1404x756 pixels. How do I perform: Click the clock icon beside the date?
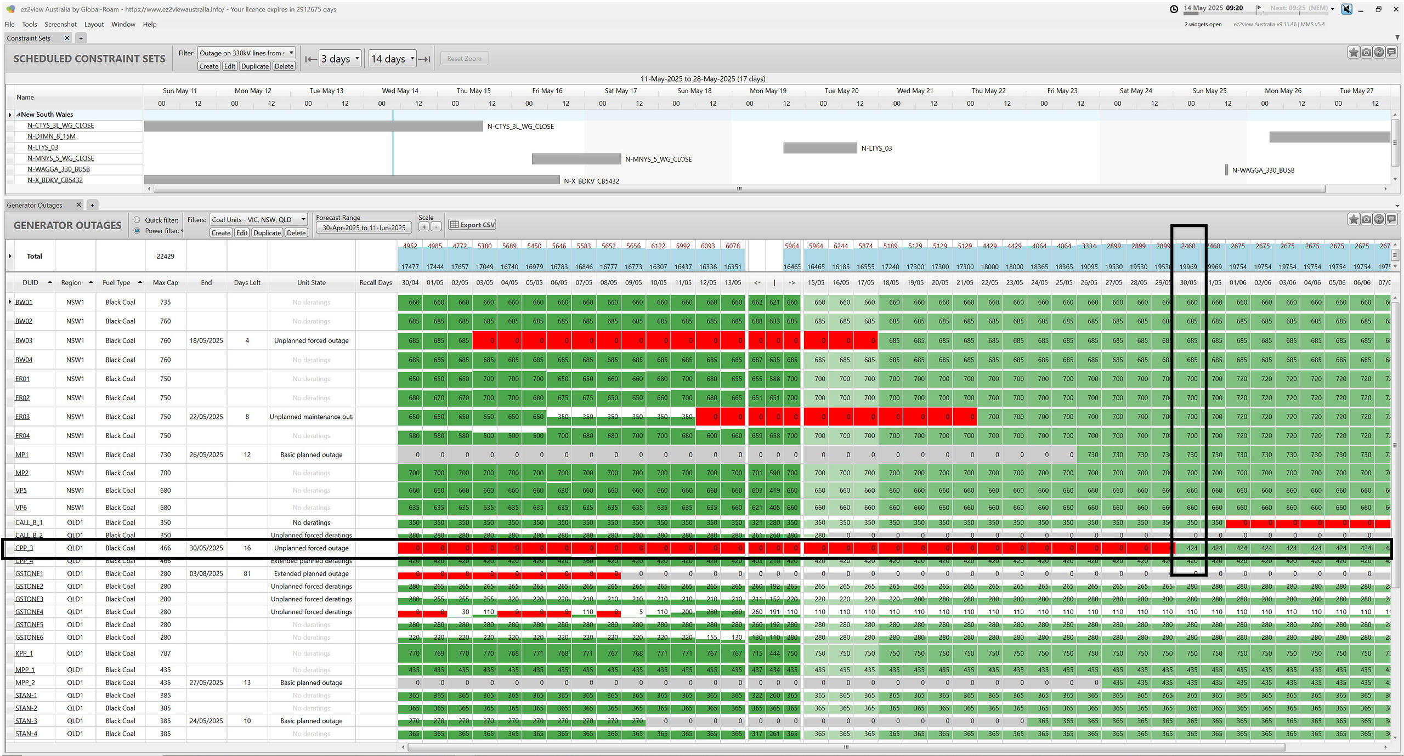(1174, 9)
